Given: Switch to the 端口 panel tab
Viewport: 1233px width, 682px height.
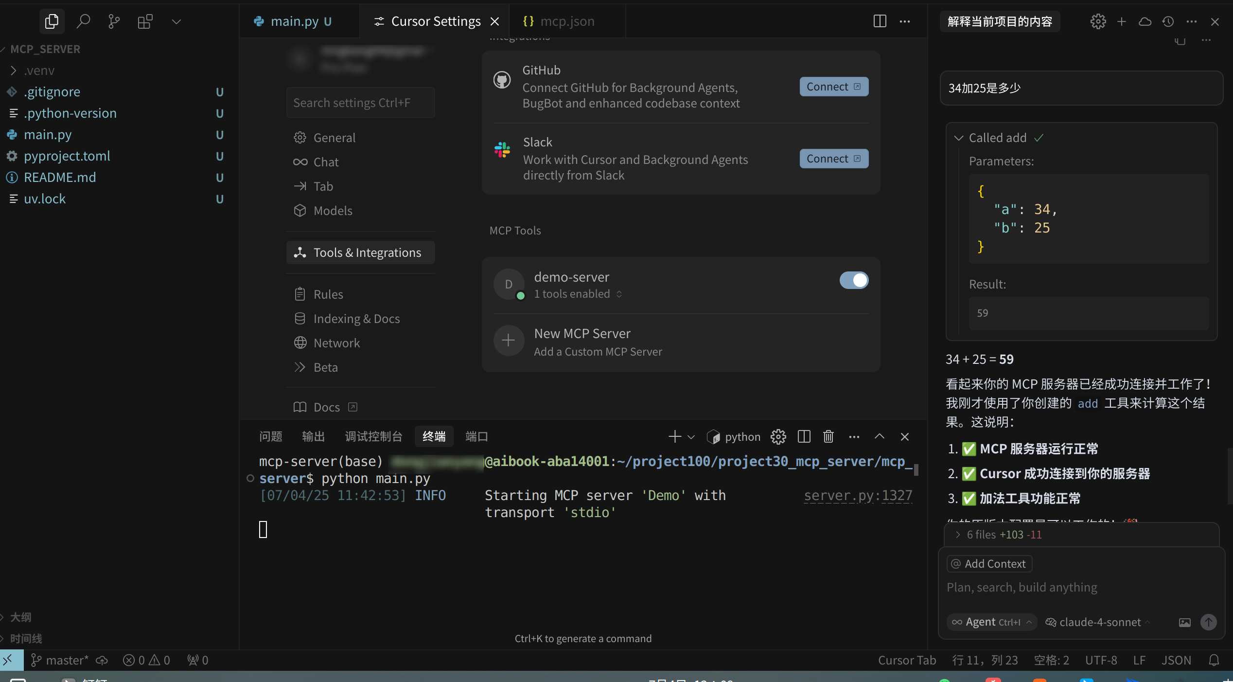Looking at the screenshot, I should [476, 437].
